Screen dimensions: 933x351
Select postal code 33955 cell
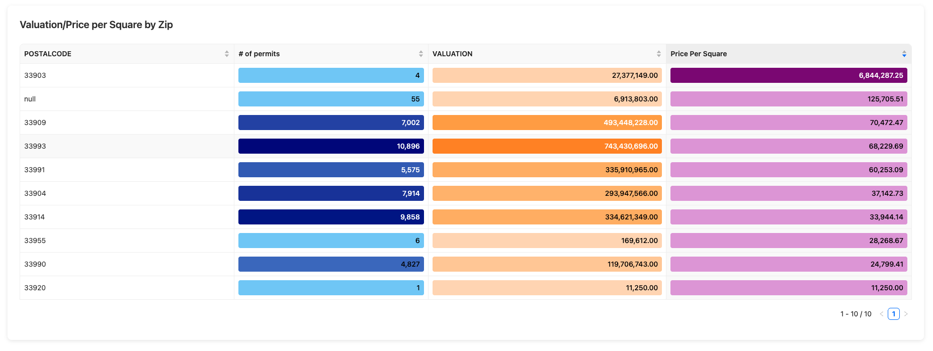pos(127,241)
